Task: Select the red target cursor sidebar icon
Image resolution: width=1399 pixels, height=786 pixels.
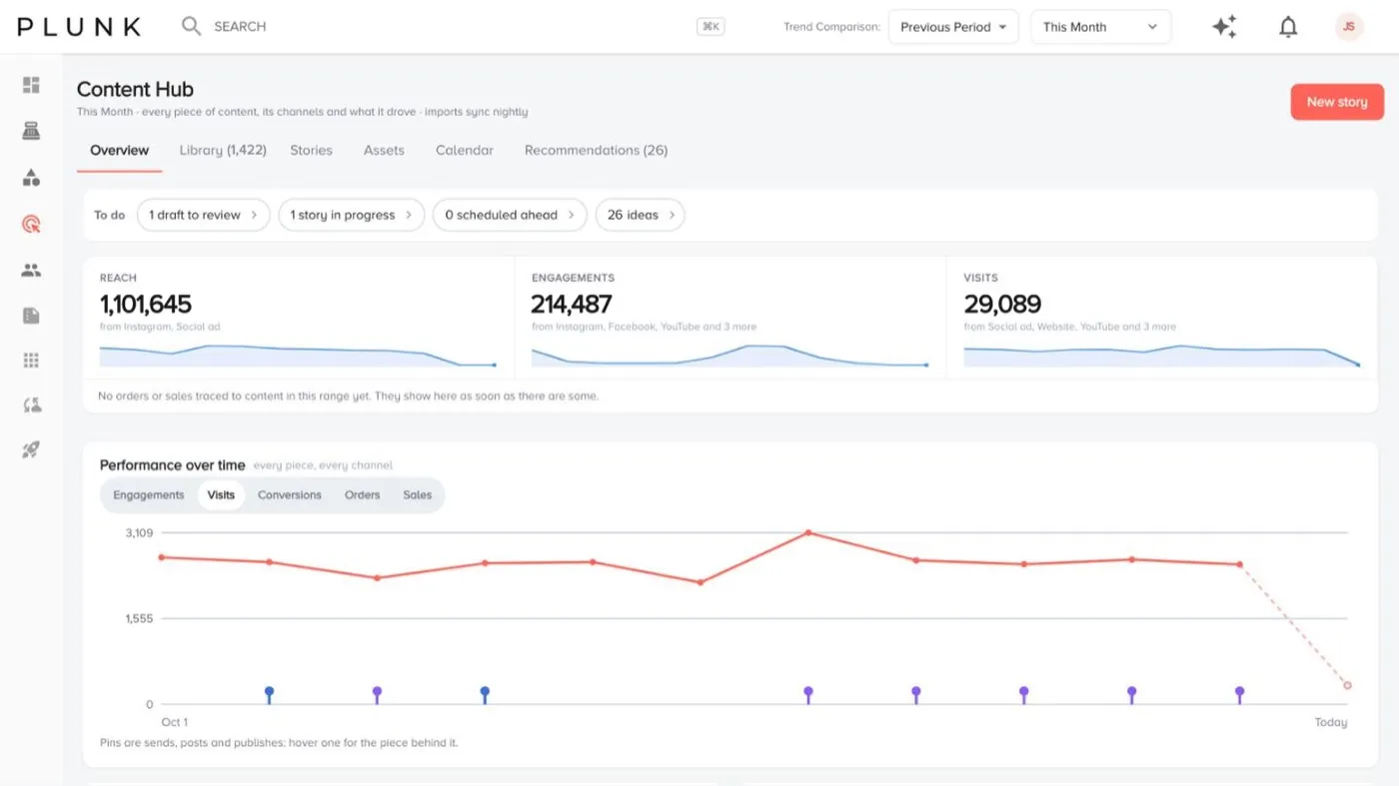Action: pos(31,224)
